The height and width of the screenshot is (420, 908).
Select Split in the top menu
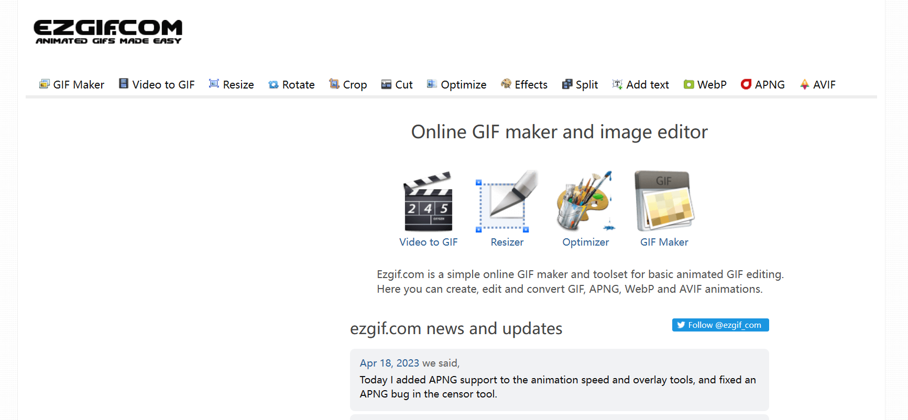pyautogui.click(x=580, y=85)
